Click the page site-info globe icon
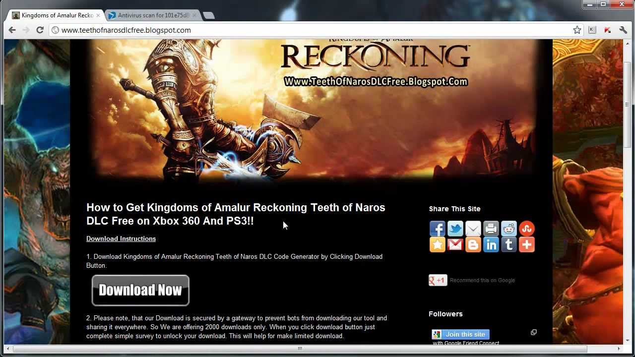The width and height of the screenshot is (635, 357). tap(55, 30)
